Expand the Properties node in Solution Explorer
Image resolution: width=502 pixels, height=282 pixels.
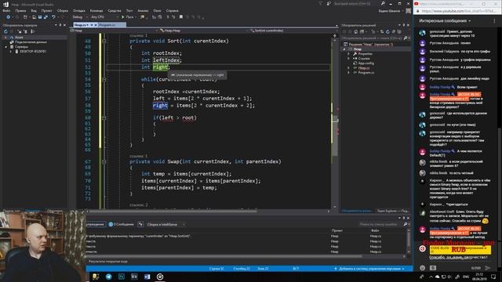coord(348,54)
